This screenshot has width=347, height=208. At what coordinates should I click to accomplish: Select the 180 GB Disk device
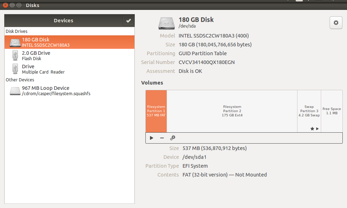point(69,42)
